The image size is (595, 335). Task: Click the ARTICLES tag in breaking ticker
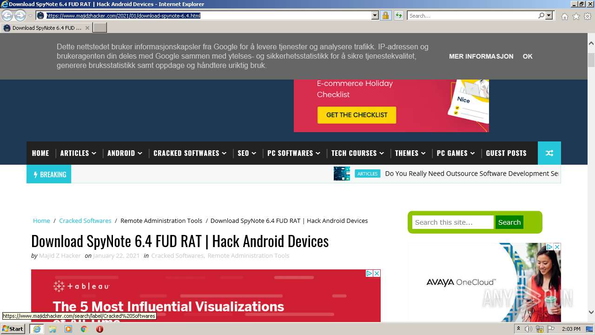pyautogui.click(x=367, y=174)
